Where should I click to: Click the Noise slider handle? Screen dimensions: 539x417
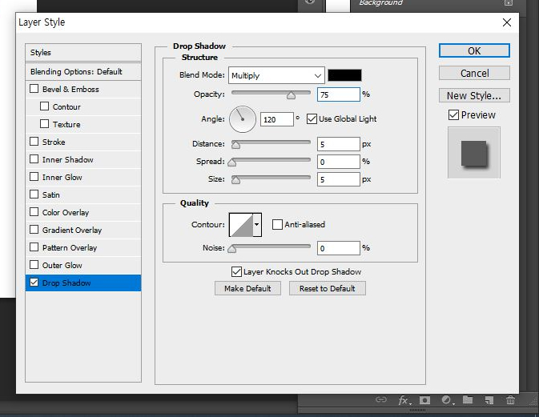pos(232,249)
